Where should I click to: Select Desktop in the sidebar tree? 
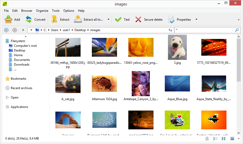pos(19,50)
